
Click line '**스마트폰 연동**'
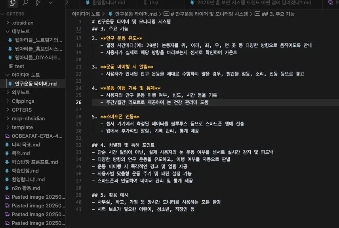coord(120,117)
